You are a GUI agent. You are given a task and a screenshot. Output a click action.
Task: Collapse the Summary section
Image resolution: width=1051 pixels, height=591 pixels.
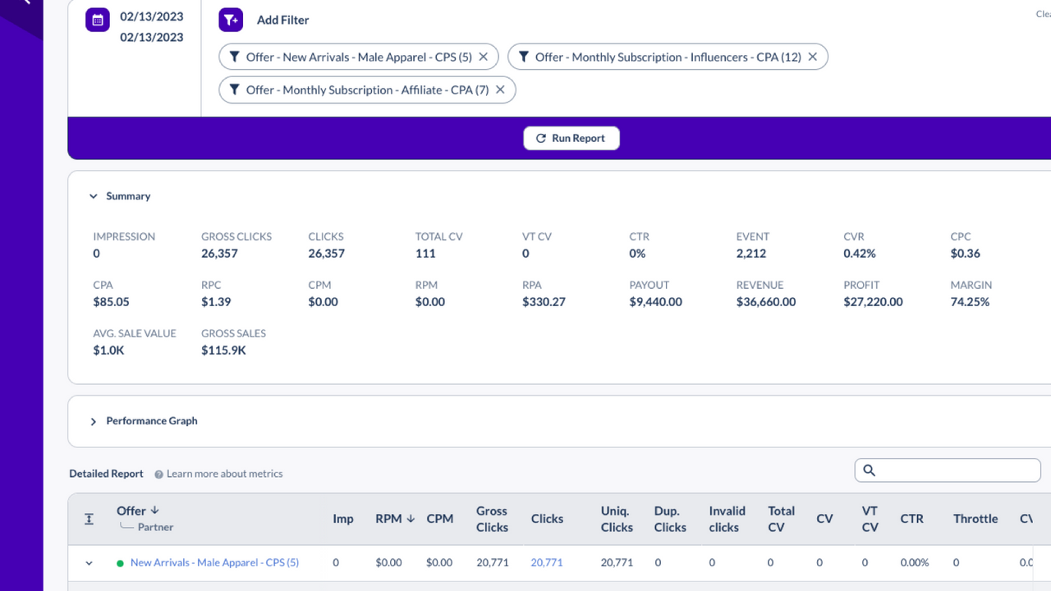click(93, 196)
